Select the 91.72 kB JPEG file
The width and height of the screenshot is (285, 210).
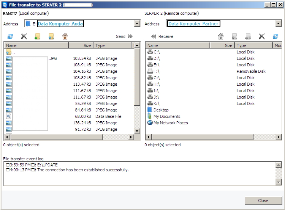coord(69,129)
